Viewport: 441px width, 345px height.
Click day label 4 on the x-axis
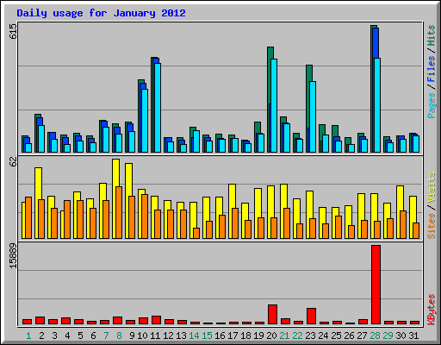click(67, 336)
